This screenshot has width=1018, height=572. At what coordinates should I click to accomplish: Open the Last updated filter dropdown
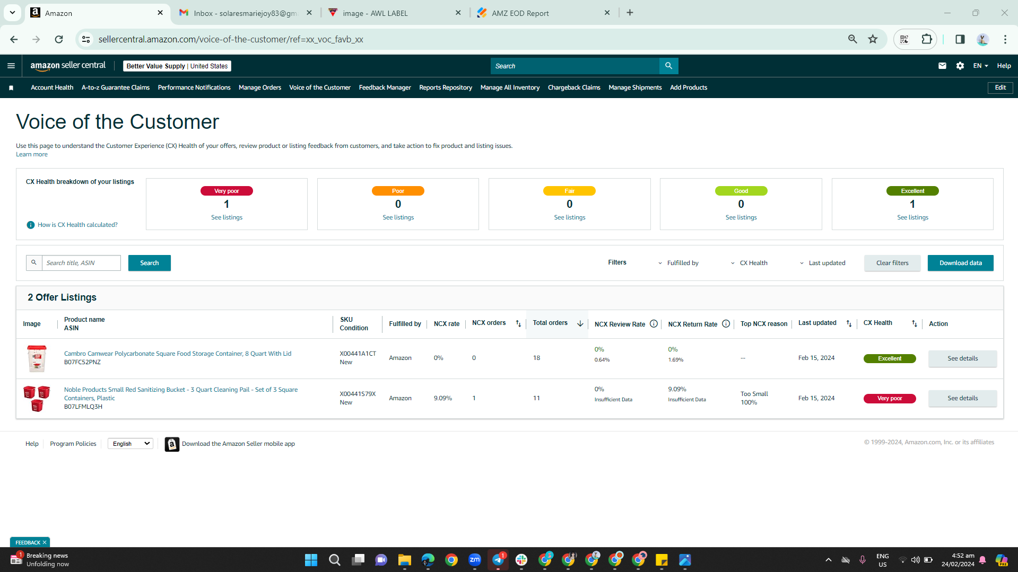click(x=822, y=263)
